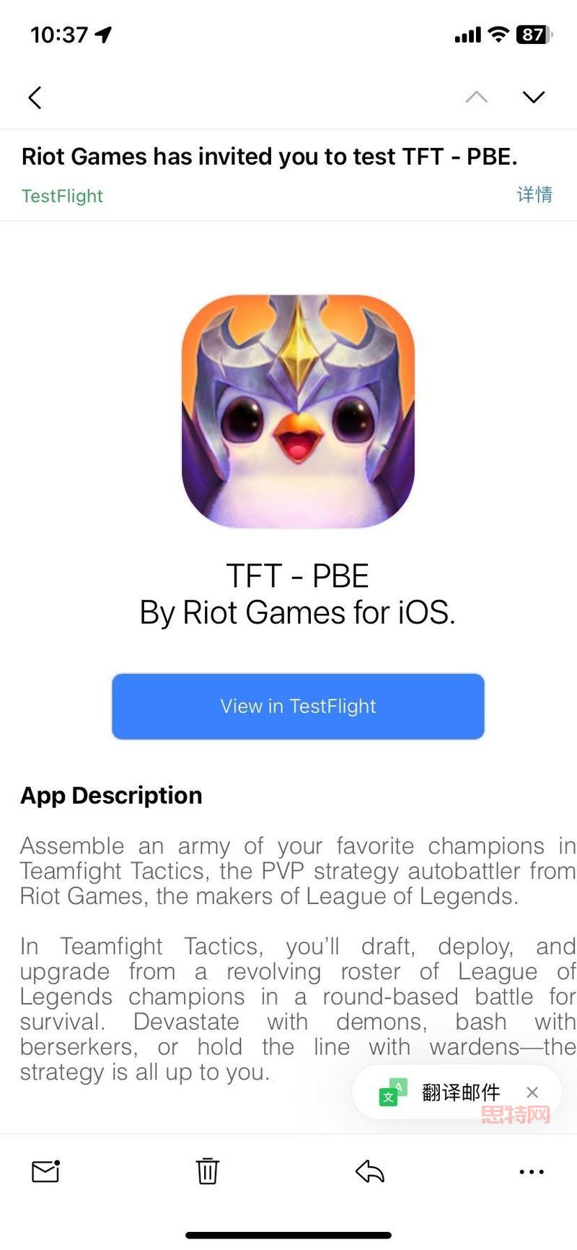Viewport: 577px width, 1250px height.
Task: Open the 详情 details link
Action: point(534,194)
